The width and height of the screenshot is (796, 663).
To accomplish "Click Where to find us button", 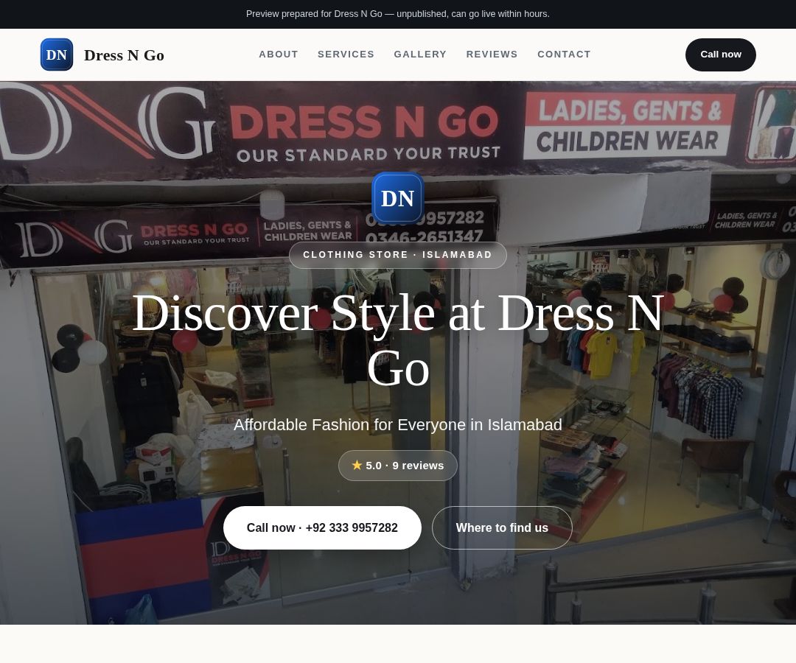I will point(502,527).
